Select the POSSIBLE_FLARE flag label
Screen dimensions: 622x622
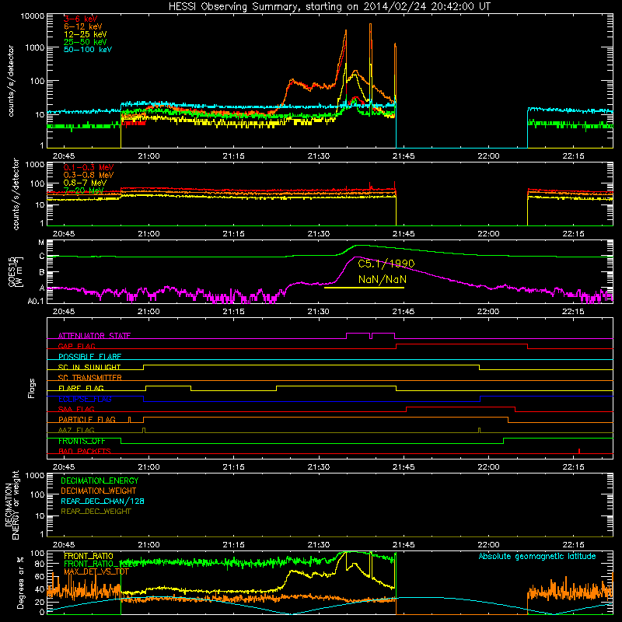point(89,357)
